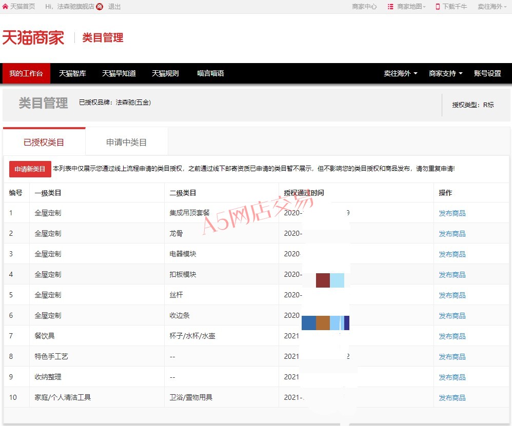Click the 商家地图 list icon
The image size is (512, 426).
point(390,7)
